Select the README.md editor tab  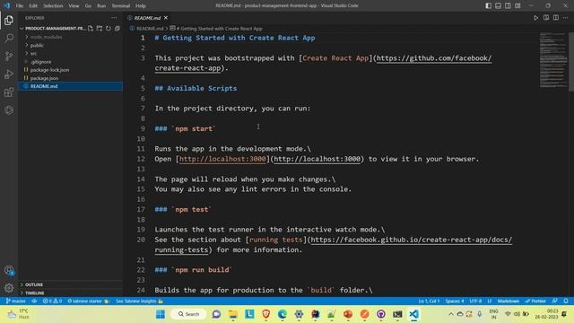(147, 18)
